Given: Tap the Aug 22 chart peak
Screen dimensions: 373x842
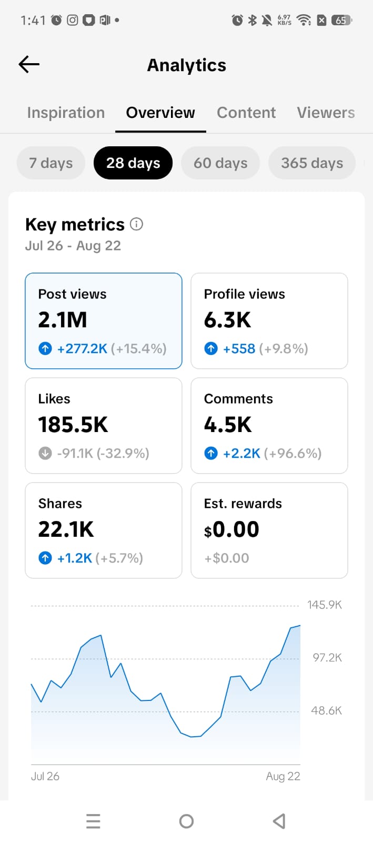Looking at the screenshot, I should [x=300, y=626].
